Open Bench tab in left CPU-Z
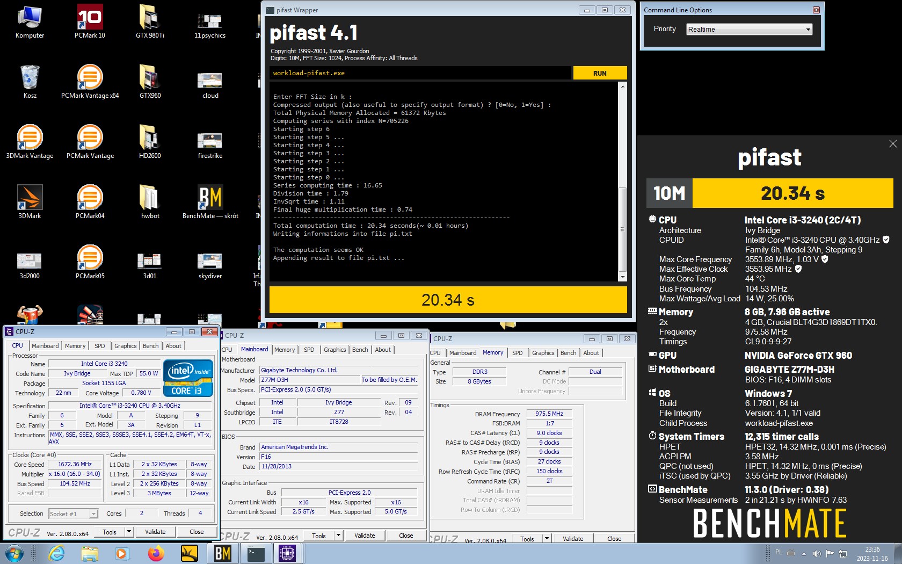Image resolution: width=902 pixels, height=564 pixels. point(151,346)
